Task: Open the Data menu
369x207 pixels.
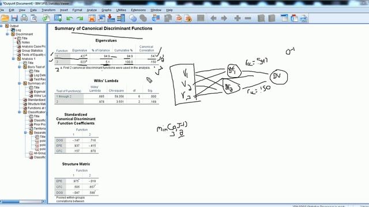Action: [33, 10]
